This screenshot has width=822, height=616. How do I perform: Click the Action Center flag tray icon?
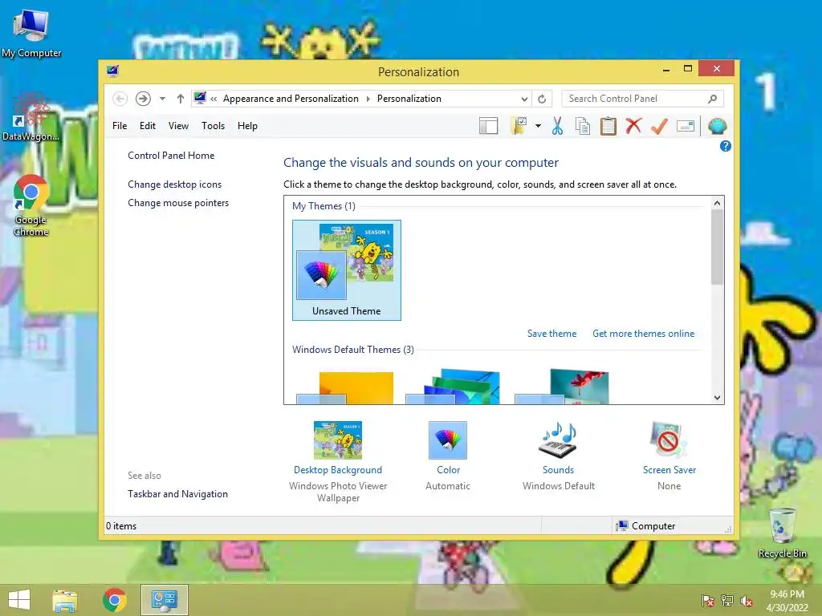(708, 601)
